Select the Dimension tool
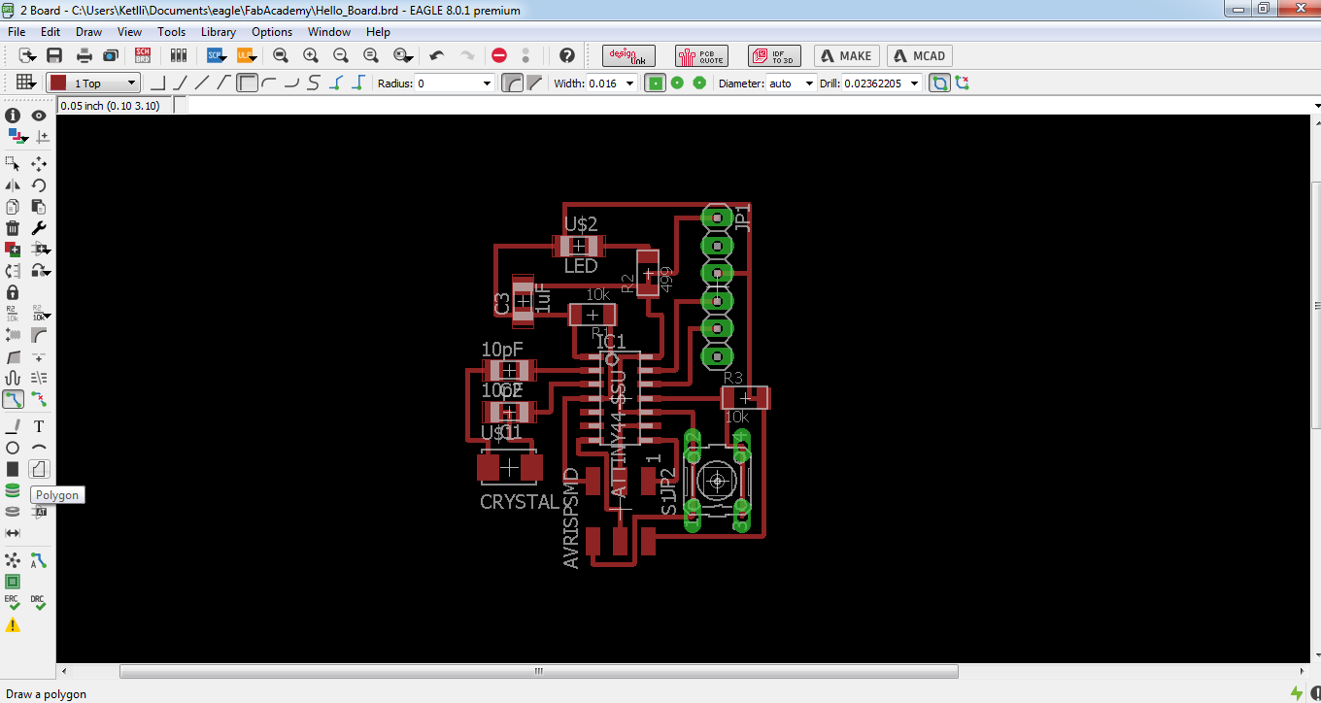 13,533
